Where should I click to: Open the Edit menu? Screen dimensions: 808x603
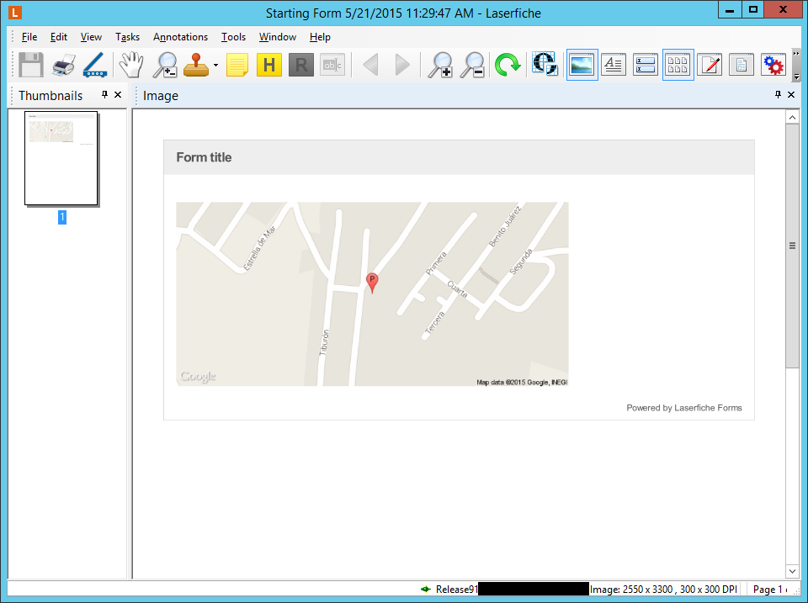[x=59, y=37]
